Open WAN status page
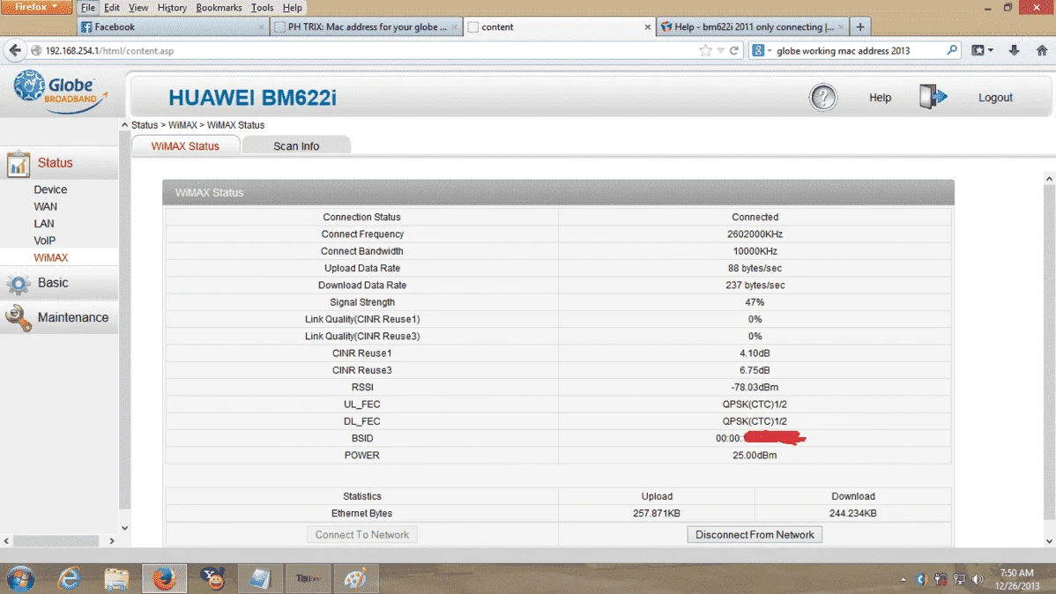 [x=45, y=207]
